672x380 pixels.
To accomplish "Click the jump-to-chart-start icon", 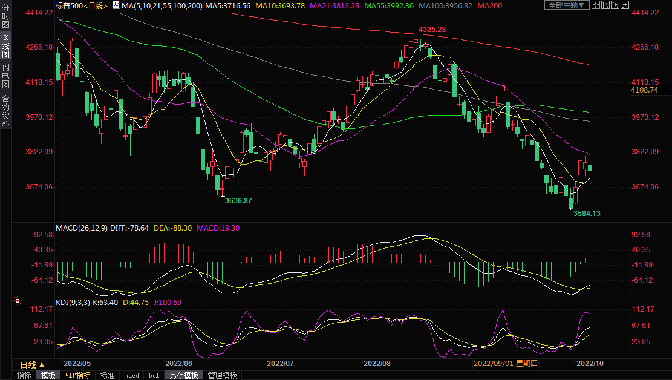I will pos(607,5).
